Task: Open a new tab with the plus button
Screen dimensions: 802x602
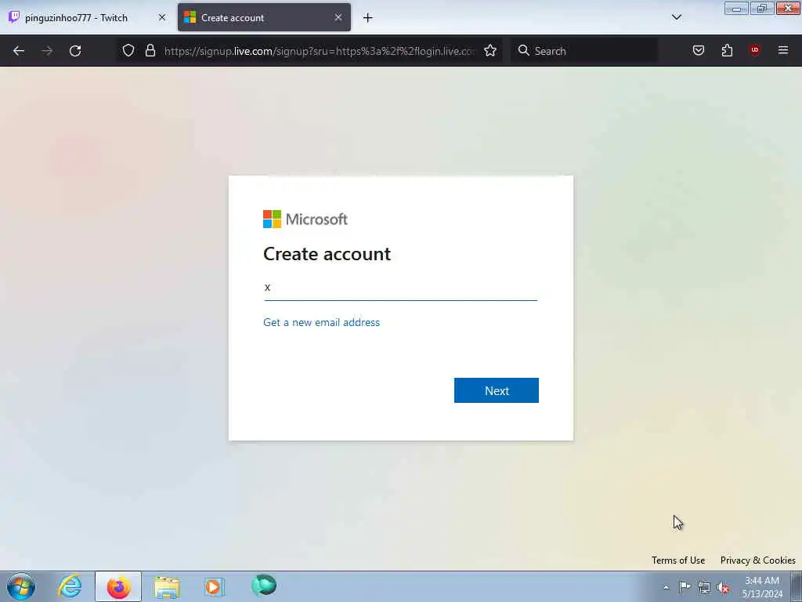Action: [368, 18]
